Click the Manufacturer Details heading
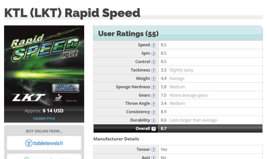This screenshot has width=267, height=159. pyautogui.click(x=116, y=139)
